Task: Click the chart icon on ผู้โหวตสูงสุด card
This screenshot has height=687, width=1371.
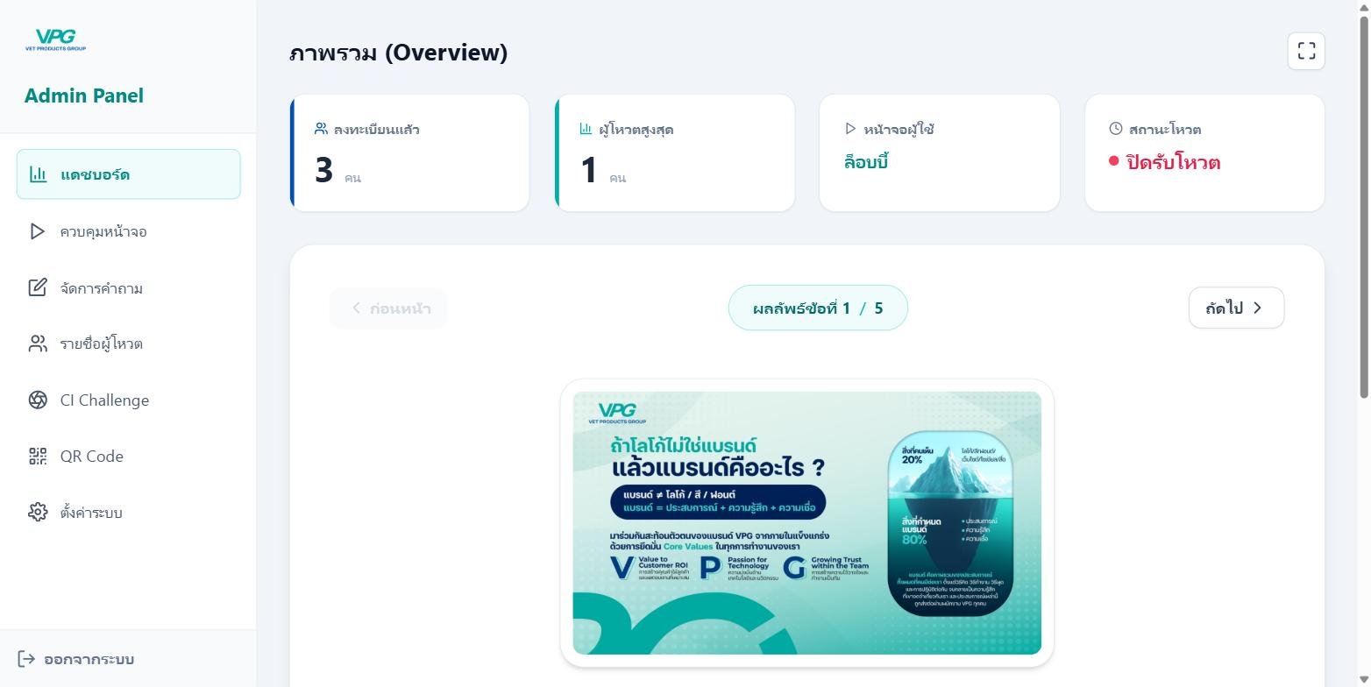Action: tap(586, 129)
